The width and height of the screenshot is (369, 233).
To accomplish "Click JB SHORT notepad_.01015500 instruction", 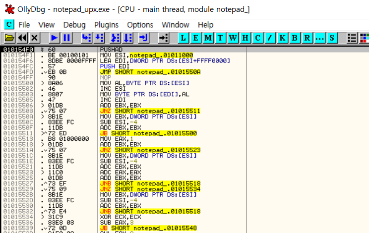I will (x=148, y=133).
